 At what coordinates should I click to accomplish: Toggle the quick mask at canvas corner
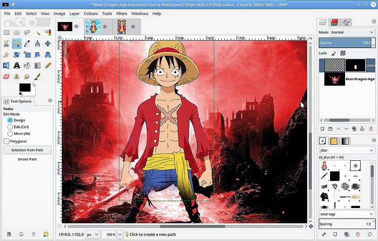tap(59, 226)
